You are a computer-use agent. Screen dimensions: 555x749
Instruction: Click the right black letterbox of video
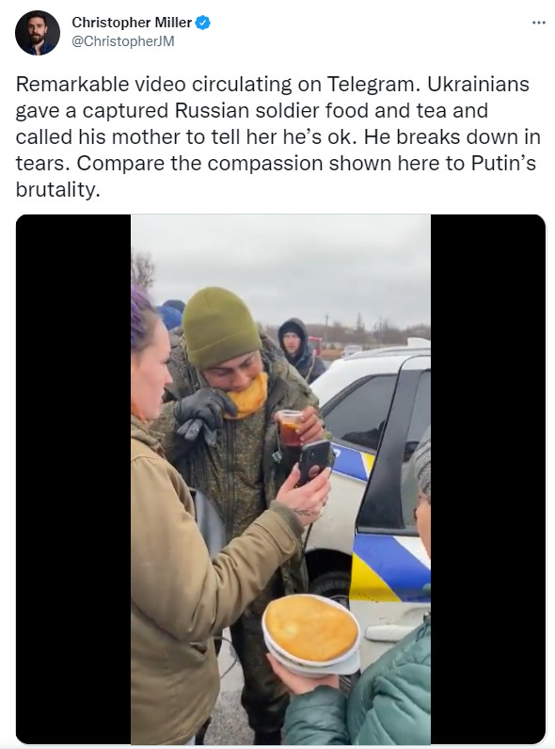[487, 479]
